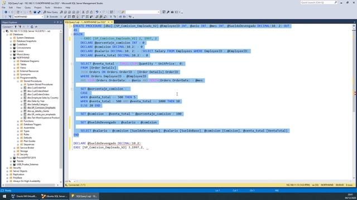Open the Connect dropdown in Object Explorer
The image size is (357, 200).
[7, 27]
